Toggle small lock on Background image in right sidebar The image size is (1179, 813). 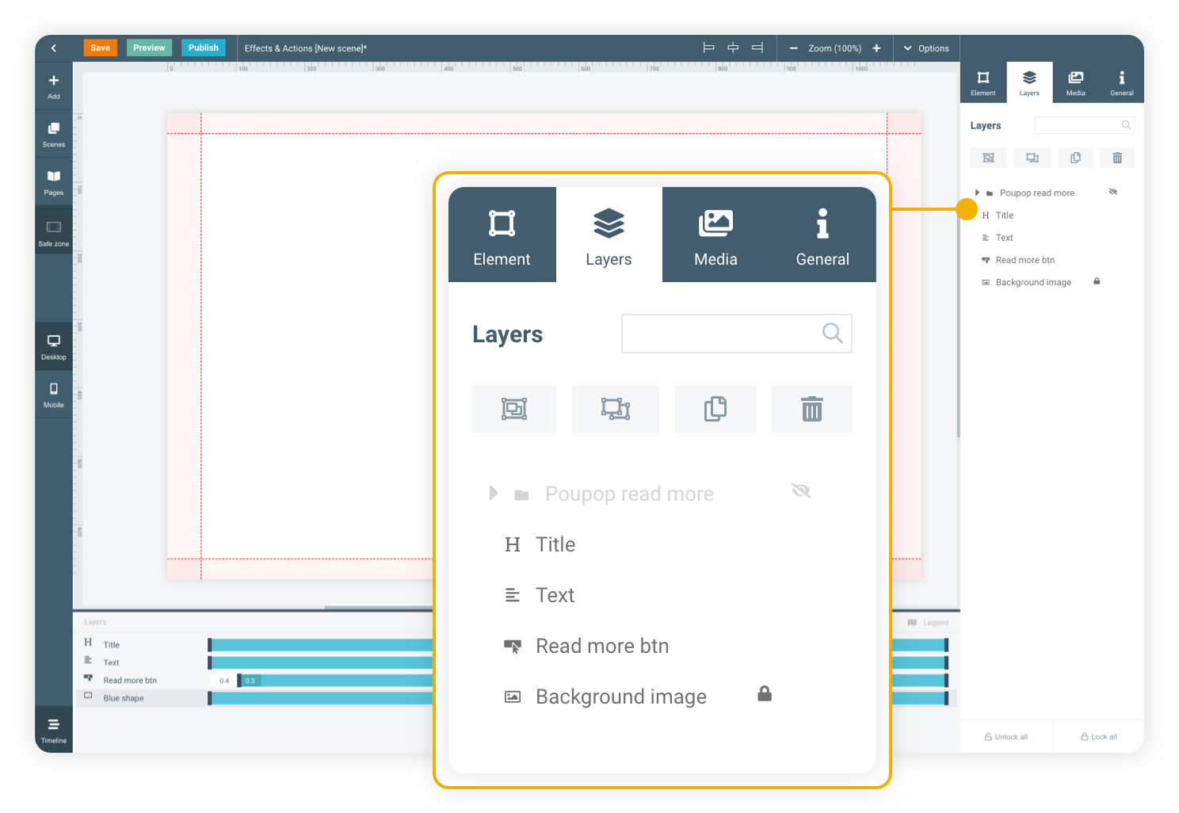pos(1097,281)
